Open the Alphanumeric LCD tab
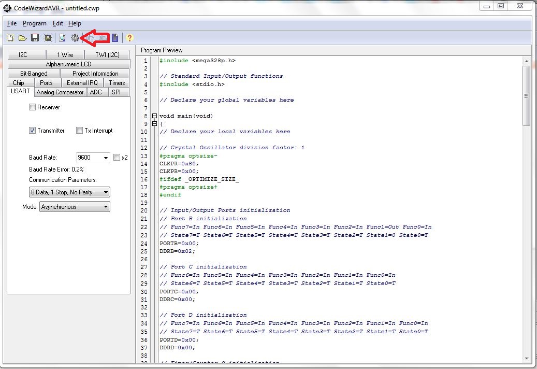This screenshot has width=537, height=369. [x=68, y=64]
